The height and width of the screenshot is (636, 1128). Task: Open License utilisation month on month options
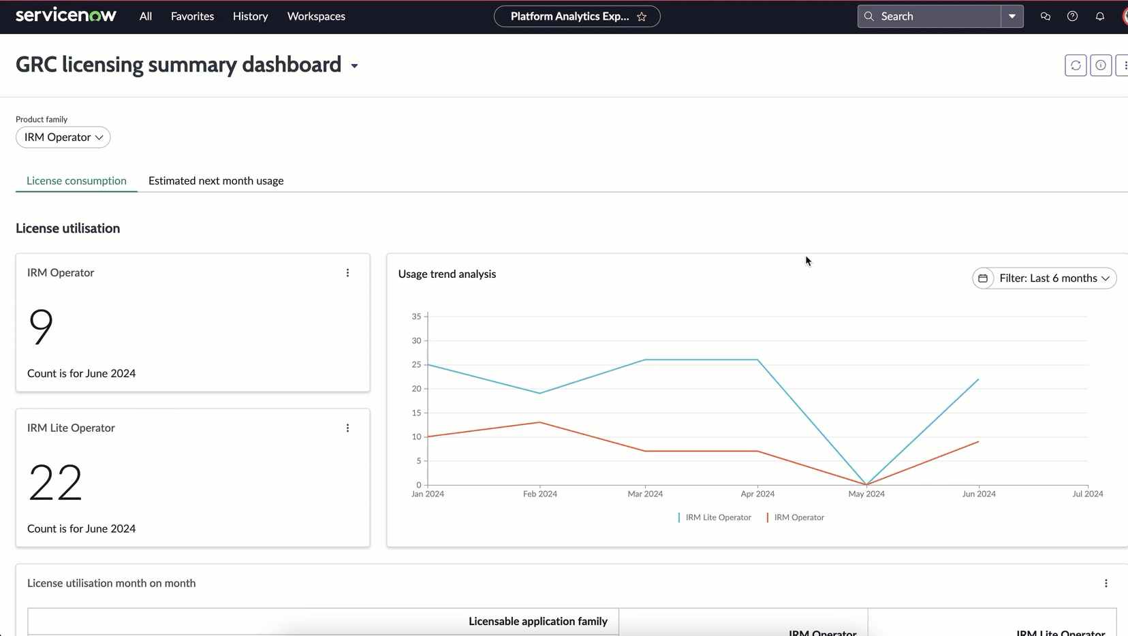(x=1106, y=584)
